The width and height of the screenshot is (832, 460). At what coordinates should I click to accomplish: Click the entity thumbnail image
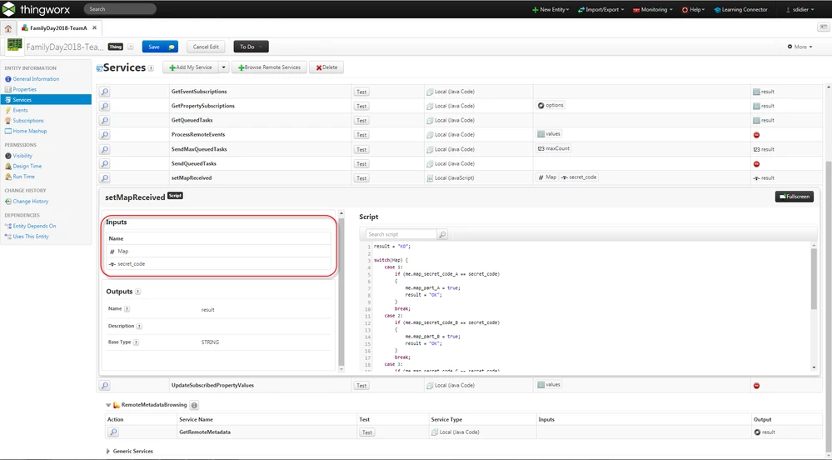pyautogui.click(x=15, y=46)
